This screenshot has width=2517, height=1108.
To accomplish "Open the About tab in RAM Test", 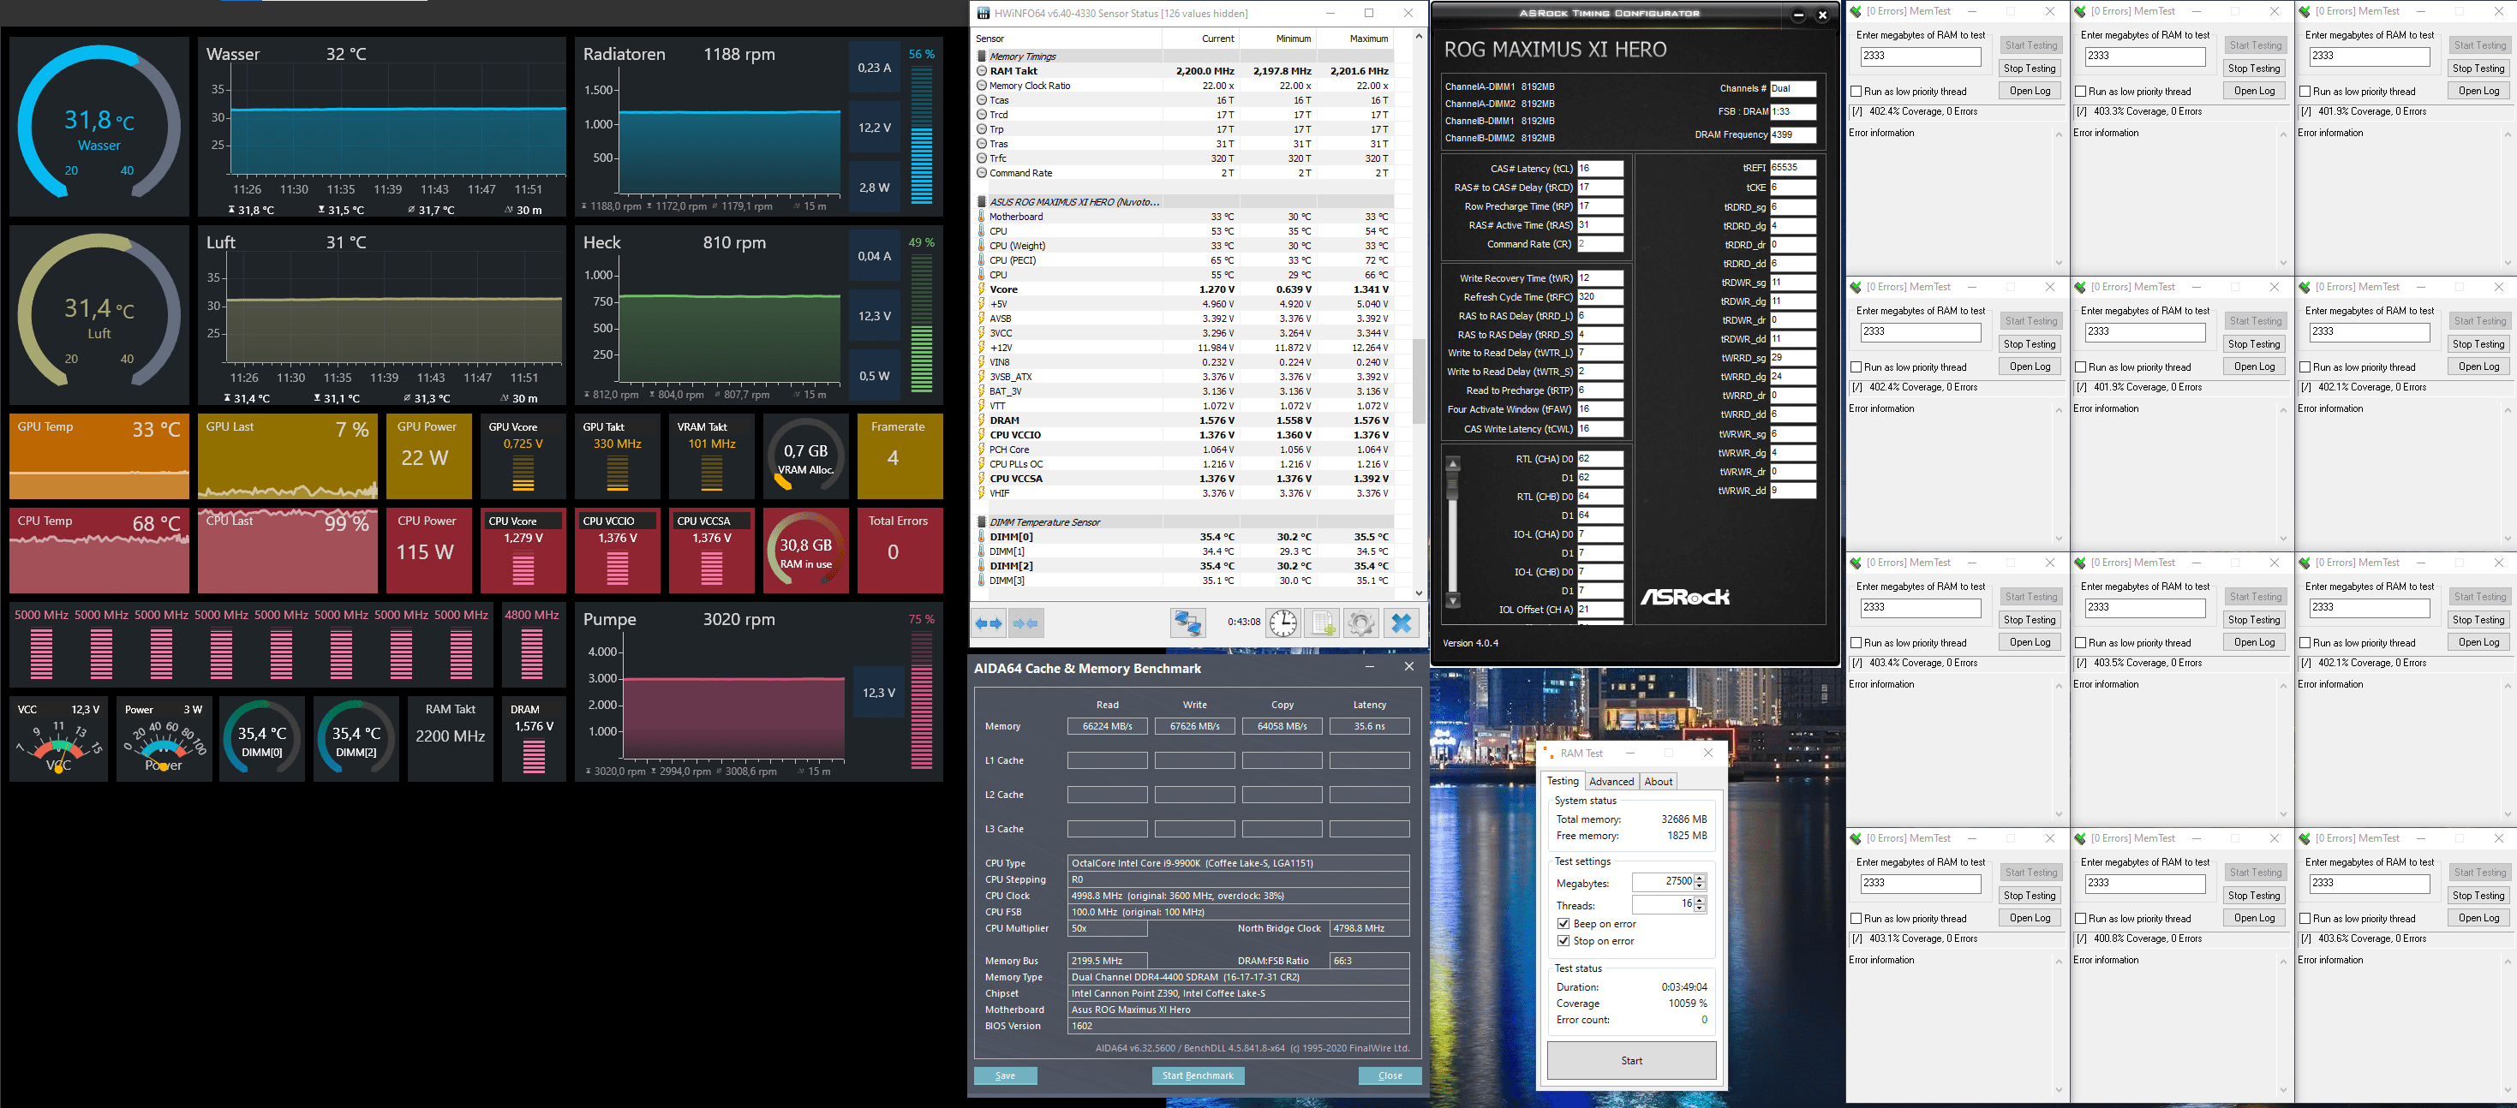I will click(1658, 782).
